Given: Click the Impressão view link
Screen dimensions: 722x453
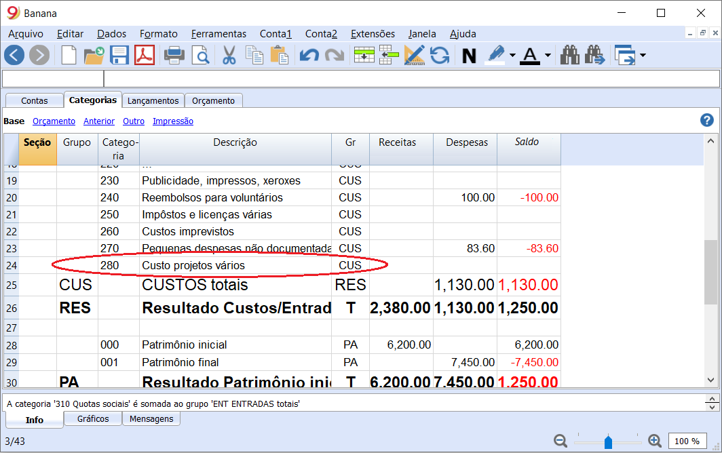Looking at the screenshot, I should click(x=173, y=121).
